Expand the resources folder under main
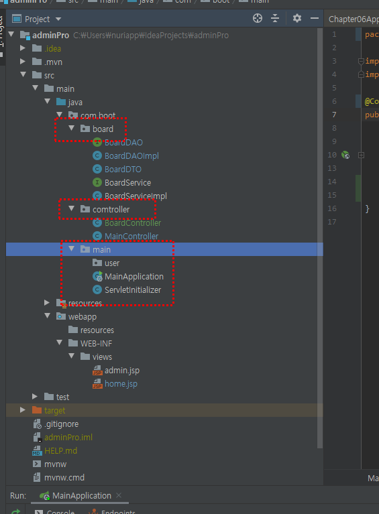This screenshot has height=514, width=379. click(x=47, y=302)
